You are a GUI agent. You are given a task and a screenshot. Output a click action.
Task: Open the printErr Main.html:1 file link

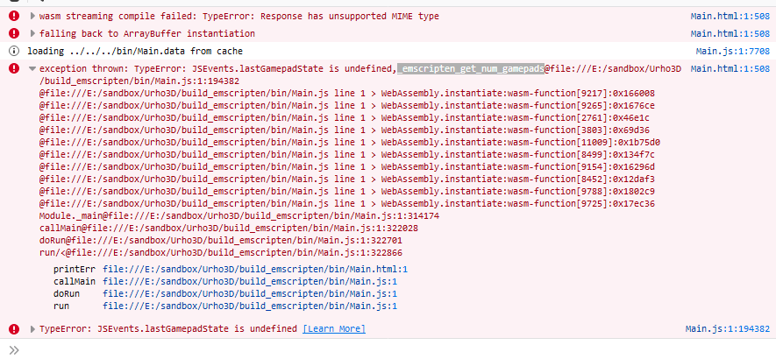pos(255,270)
